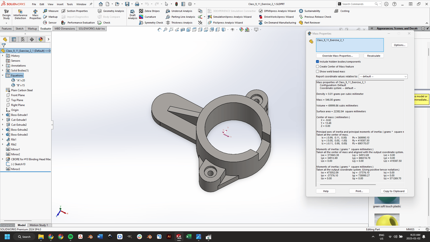
Task: Toggle Include hidden bodies/components checkbox
Action: (x=317, y=62)
